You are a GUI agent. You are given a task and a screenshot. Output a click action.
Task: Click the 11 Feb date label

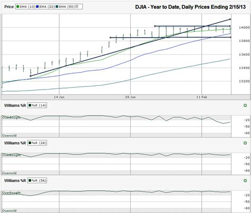click(x=202, y=97)
